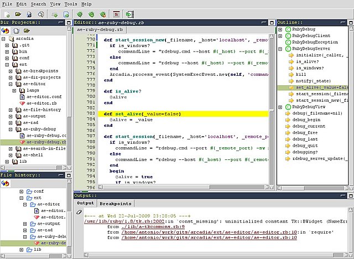
Task: Switch to the Breakpoints tab
Action: click(x=116, y=204)
